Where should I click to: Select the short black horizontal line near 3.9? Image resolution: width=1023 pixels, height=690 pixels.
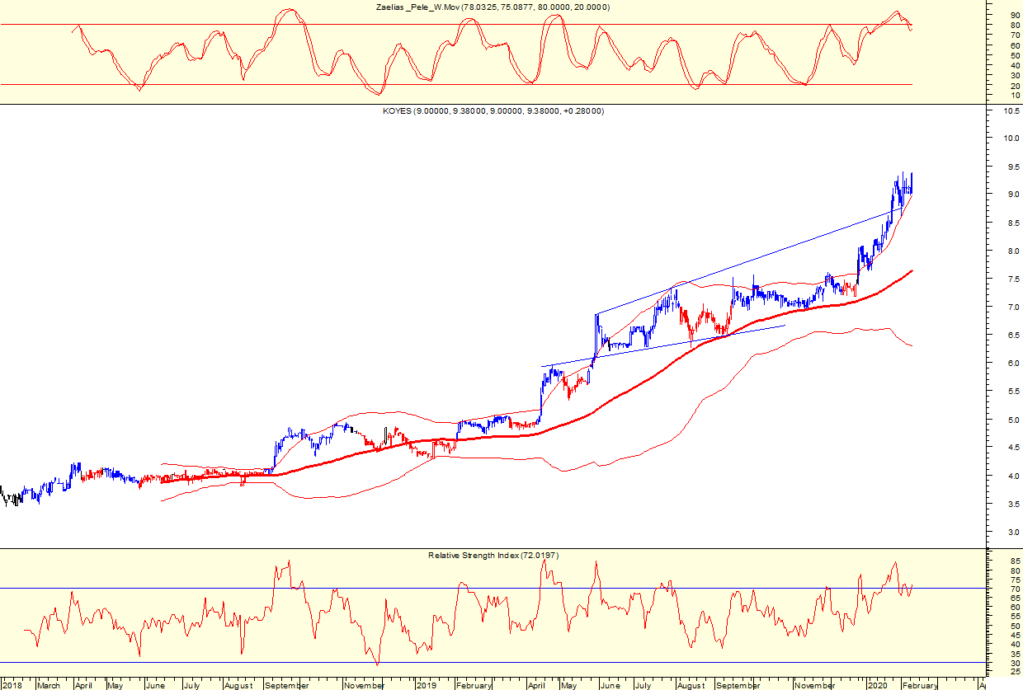tap(256, 482)
